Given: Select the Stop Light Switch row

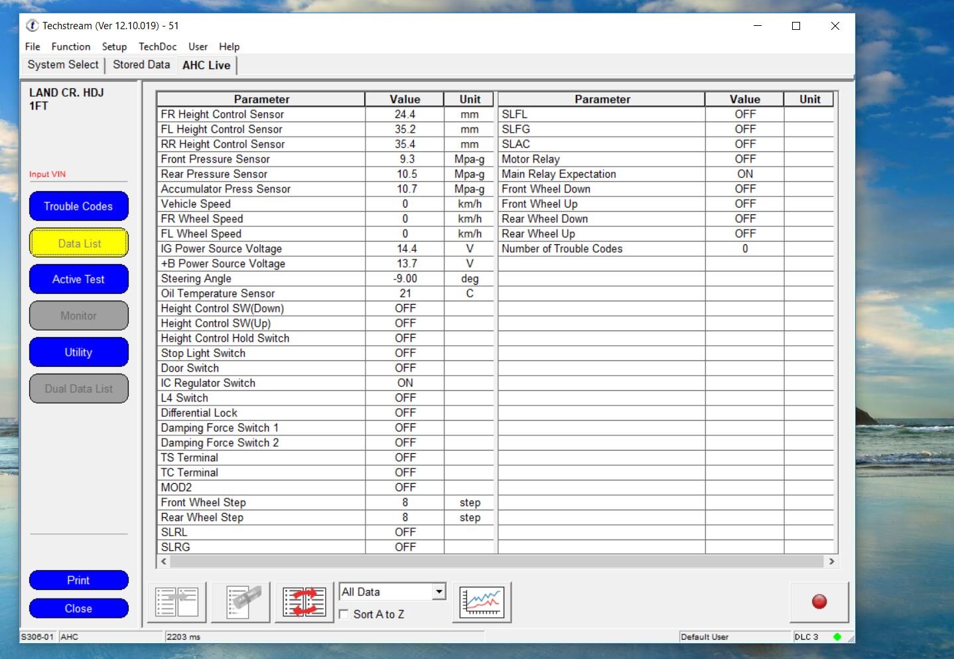Looking at the screenshot, I should [325, 353].
